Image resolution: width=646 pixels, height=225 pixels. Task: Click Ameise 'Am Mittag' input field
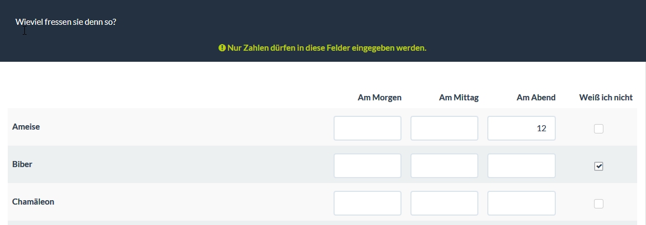click(444, 128)
